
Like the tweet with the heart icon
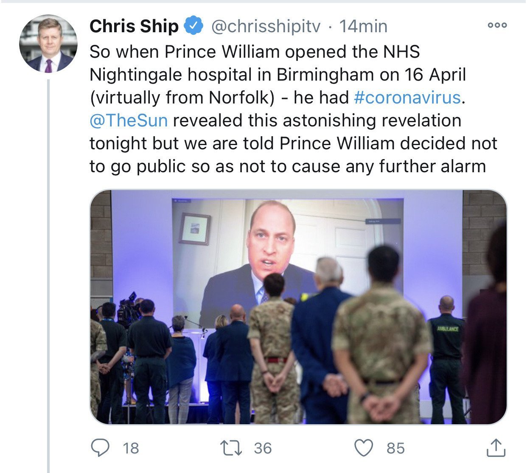364,448
